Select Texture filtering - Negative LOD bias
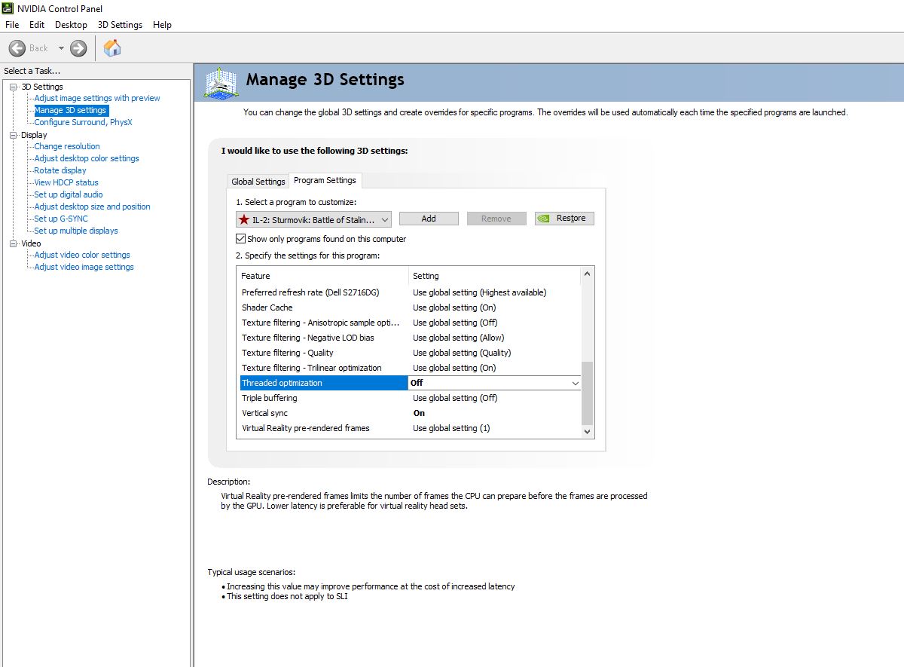The height and width of the screenshot is (667, 904). (409, 338)
